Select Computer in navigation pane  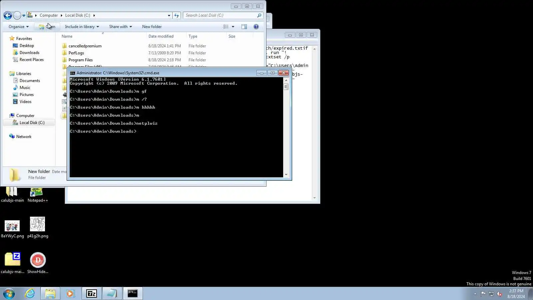click(x=25, y=116)
